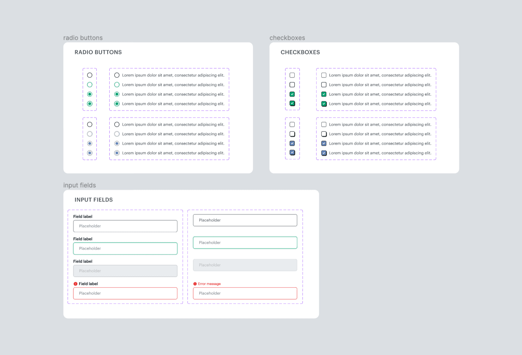Select the unlabeled green-outlined empty radio button
Screen dimensions: 522x355
90,85
